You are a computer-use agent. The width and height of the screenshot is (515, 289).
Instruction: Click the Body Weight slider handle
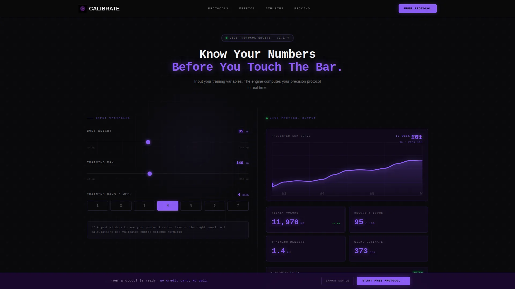tap(148, 142)
